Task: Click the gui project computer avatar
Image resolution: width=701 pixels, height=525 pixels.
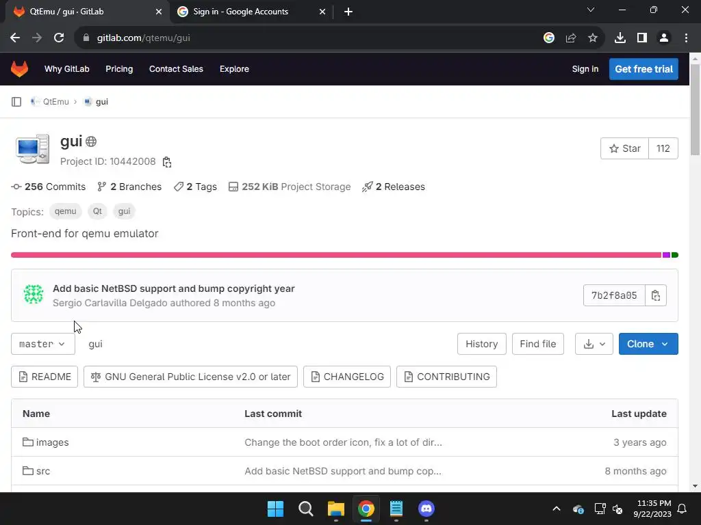Action: (x=32, y=149)
